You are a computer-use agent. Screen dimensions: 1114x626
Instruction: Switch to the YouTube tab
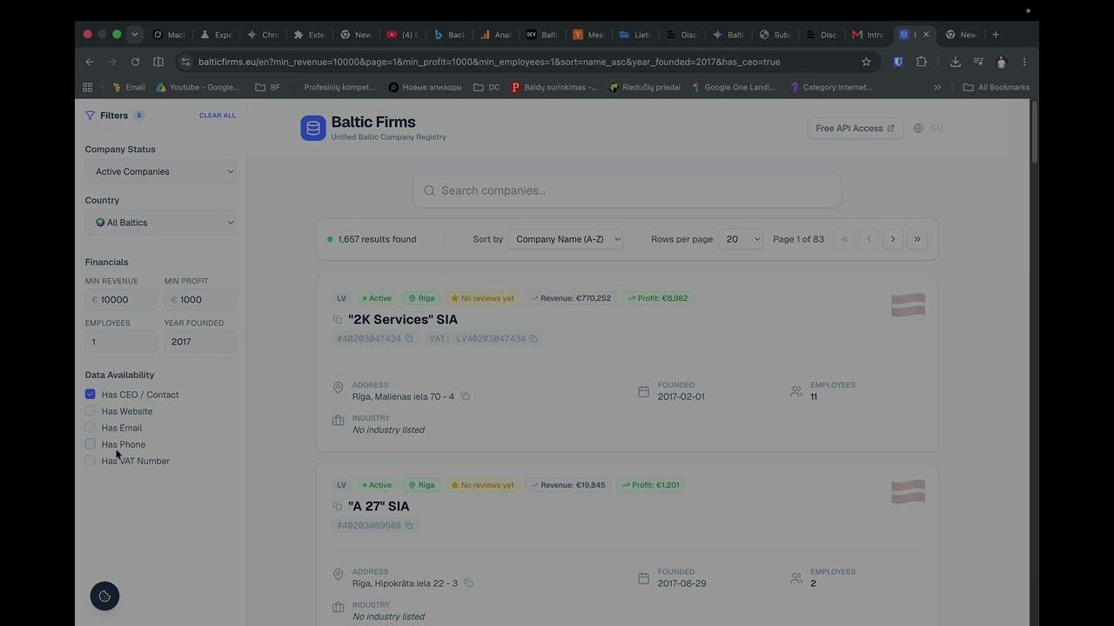(401, 35)
